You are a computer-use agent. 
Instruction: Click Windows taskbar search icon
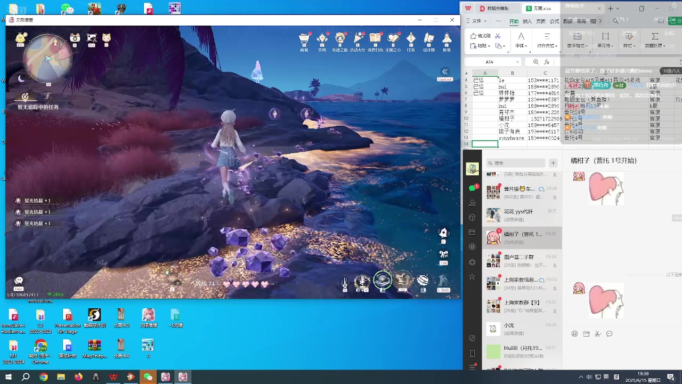click(x=26, y=377)
